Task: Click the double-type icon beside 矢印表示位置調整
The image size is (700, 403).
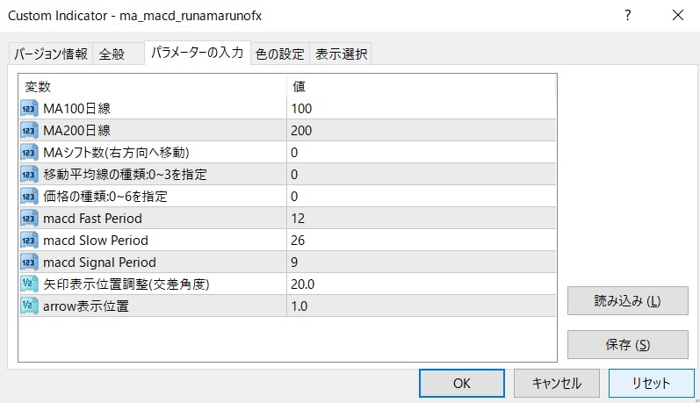Action: [29, 284]
